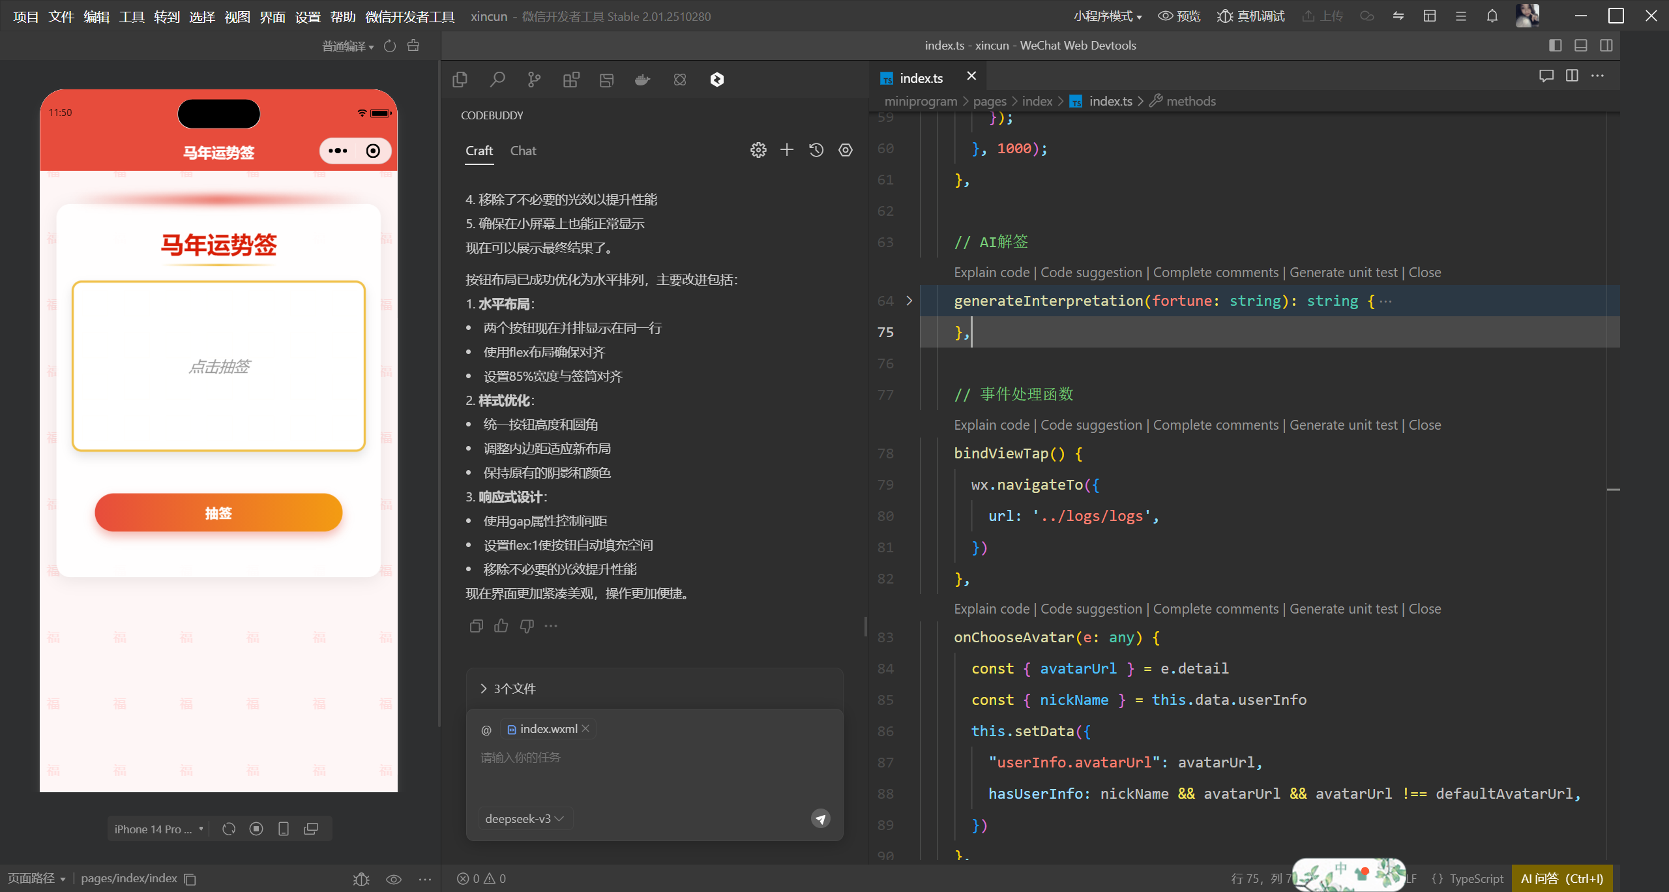Open the 工具 menu

point(131,16)
